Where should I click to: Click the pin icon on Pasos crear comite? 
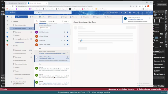[68, 45]
